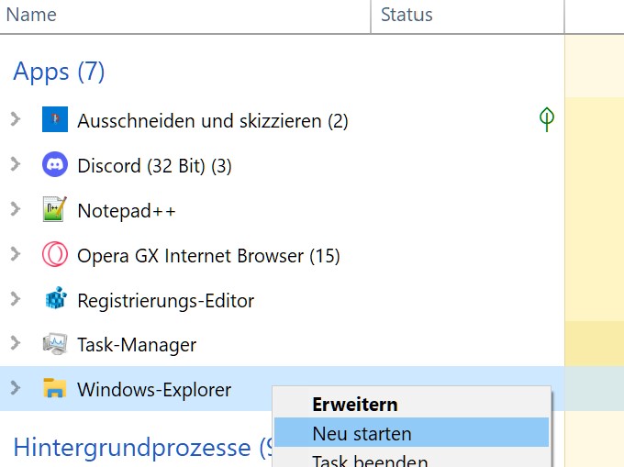Click the green leaf efficiency status icon
This screenshot has width=624, height=467.
(x=547, y=119)
